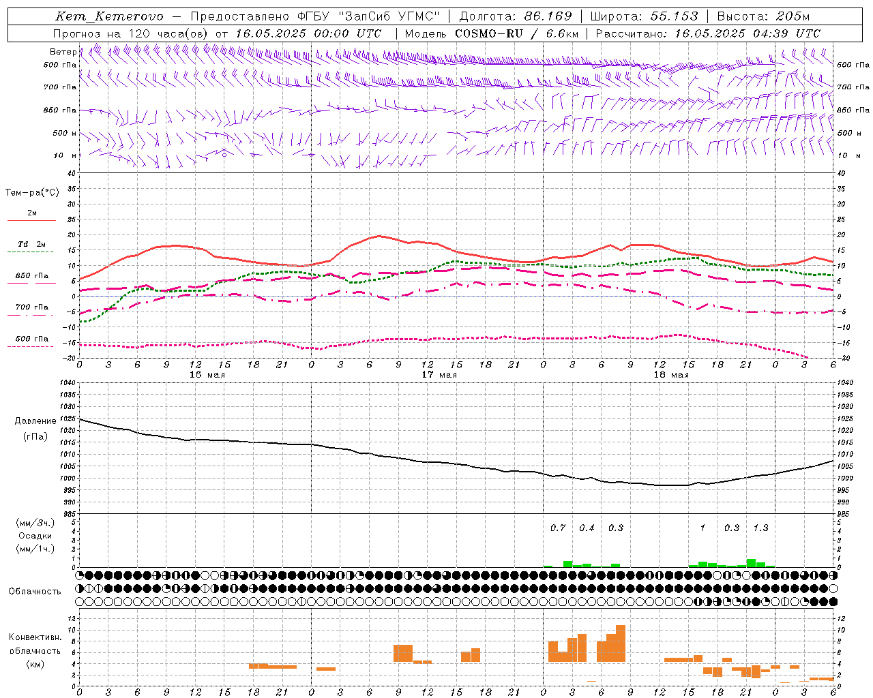The image size is (873, 698).
Task: Click the 'Модель COSMO-RU / 6.6км' label
Action: pos(492,33)
